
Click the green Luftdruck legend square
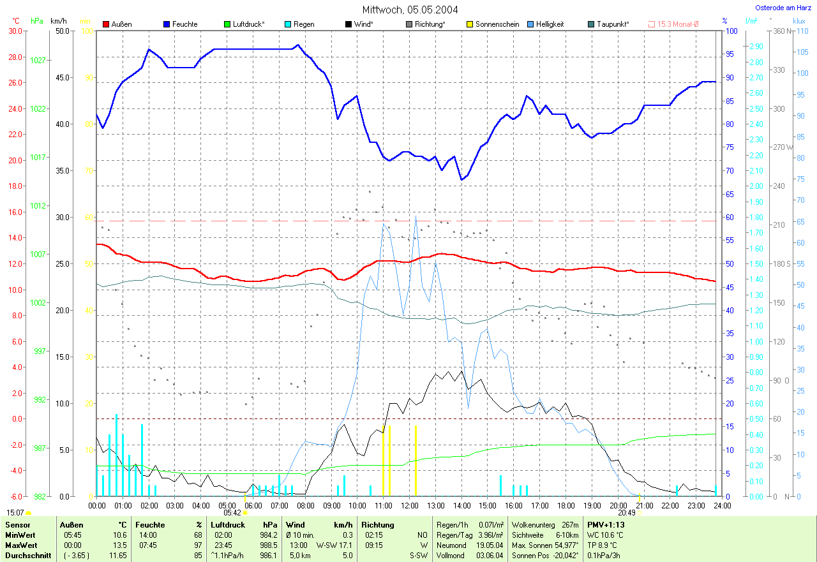click(227, 24)
